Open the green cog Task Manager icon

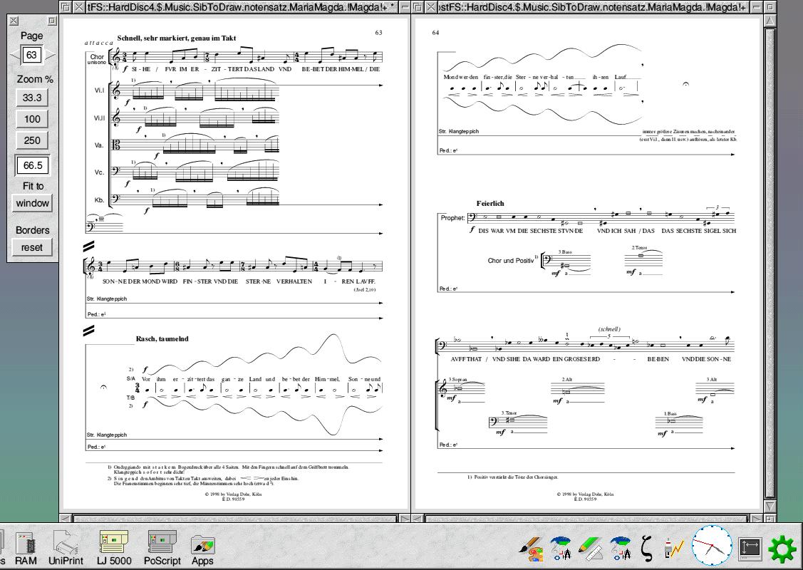pyautogui.click(x=782, y=549)
